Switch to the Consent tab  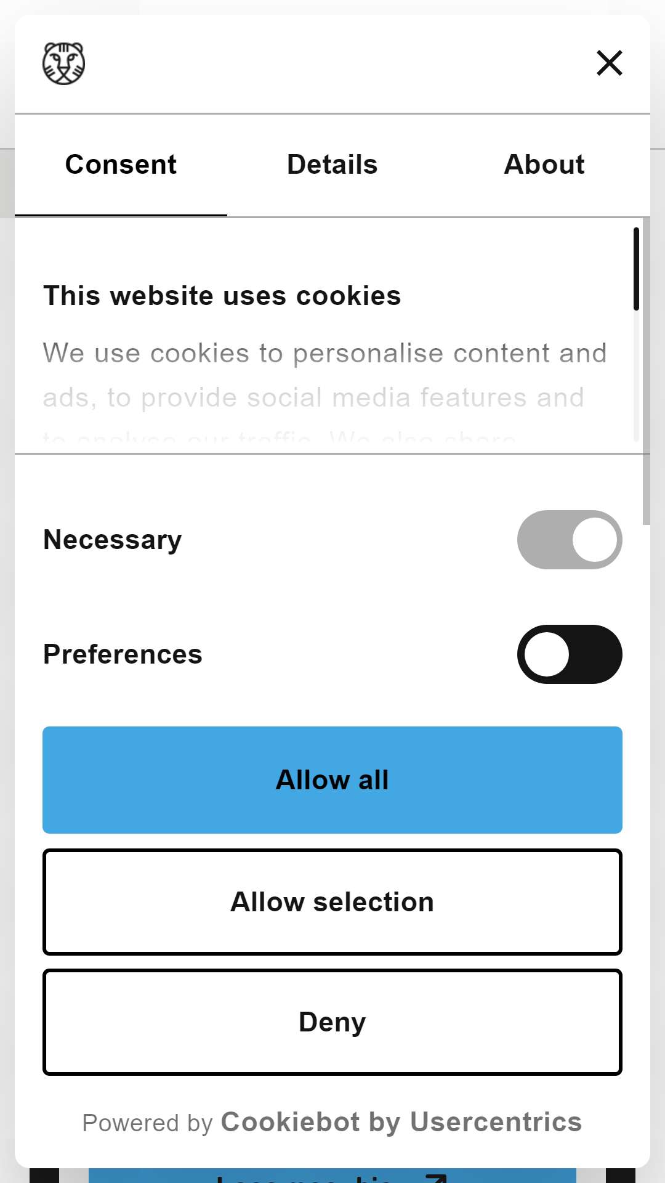[x=121, y=165]
